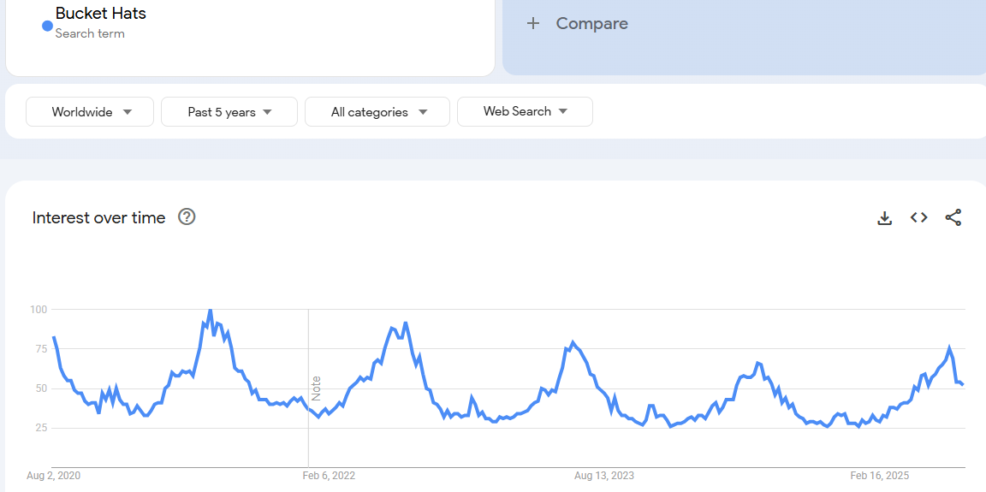Click the Aug 13, 2023 axis label
The height and width of the screenshot is (492, 986).
click(x=604, y=476)
